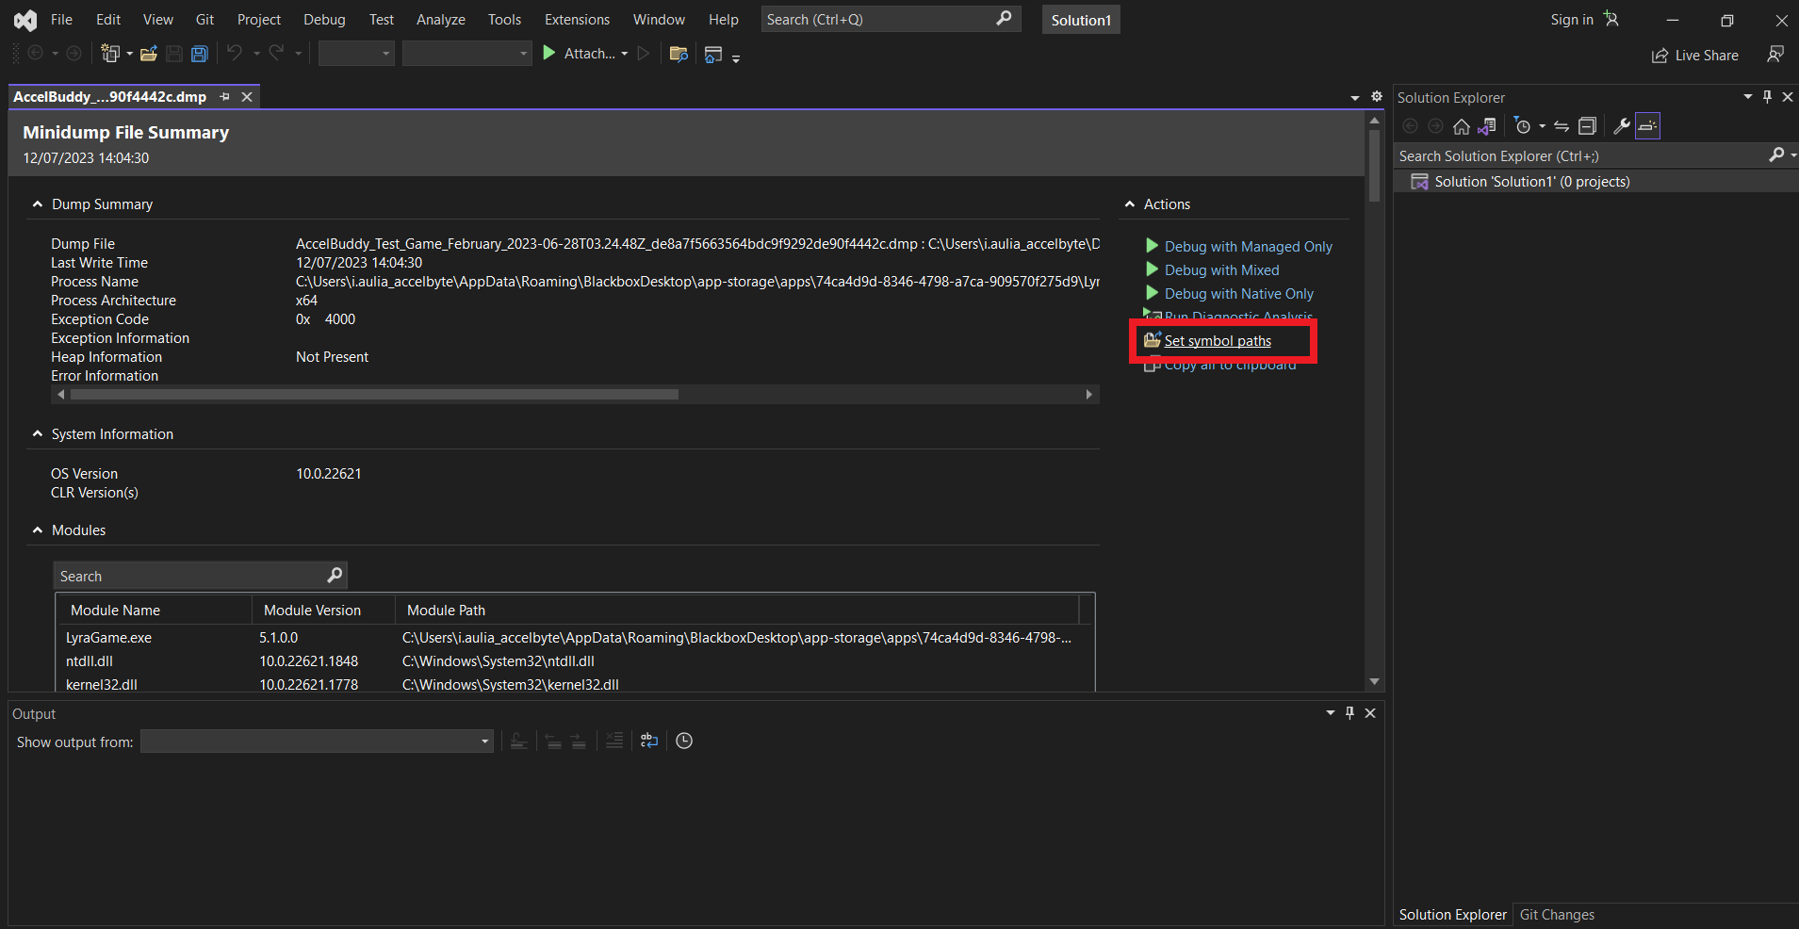Toggle the Preview Selected Items button
Image resolution: width=1799 pixels, height=929 pixels.
(1647, 126)
